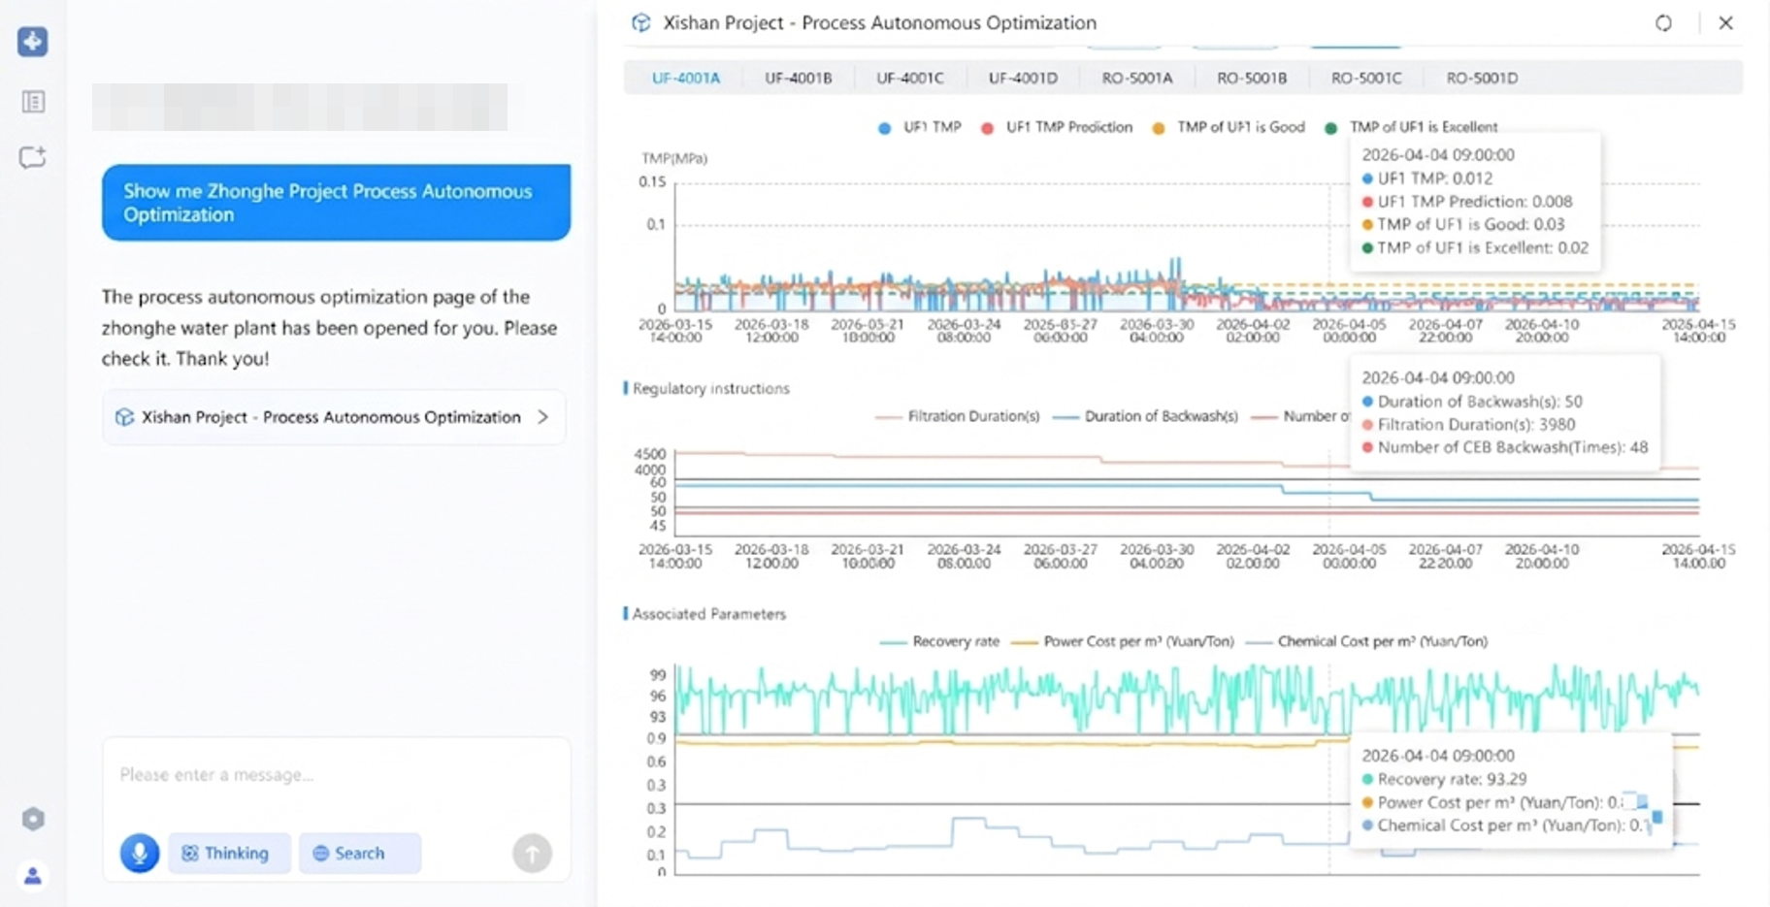The width and height of the screenshot is (1770, 907).
Task: Click the Associated Parameters section heading
Action: point(708,614)
